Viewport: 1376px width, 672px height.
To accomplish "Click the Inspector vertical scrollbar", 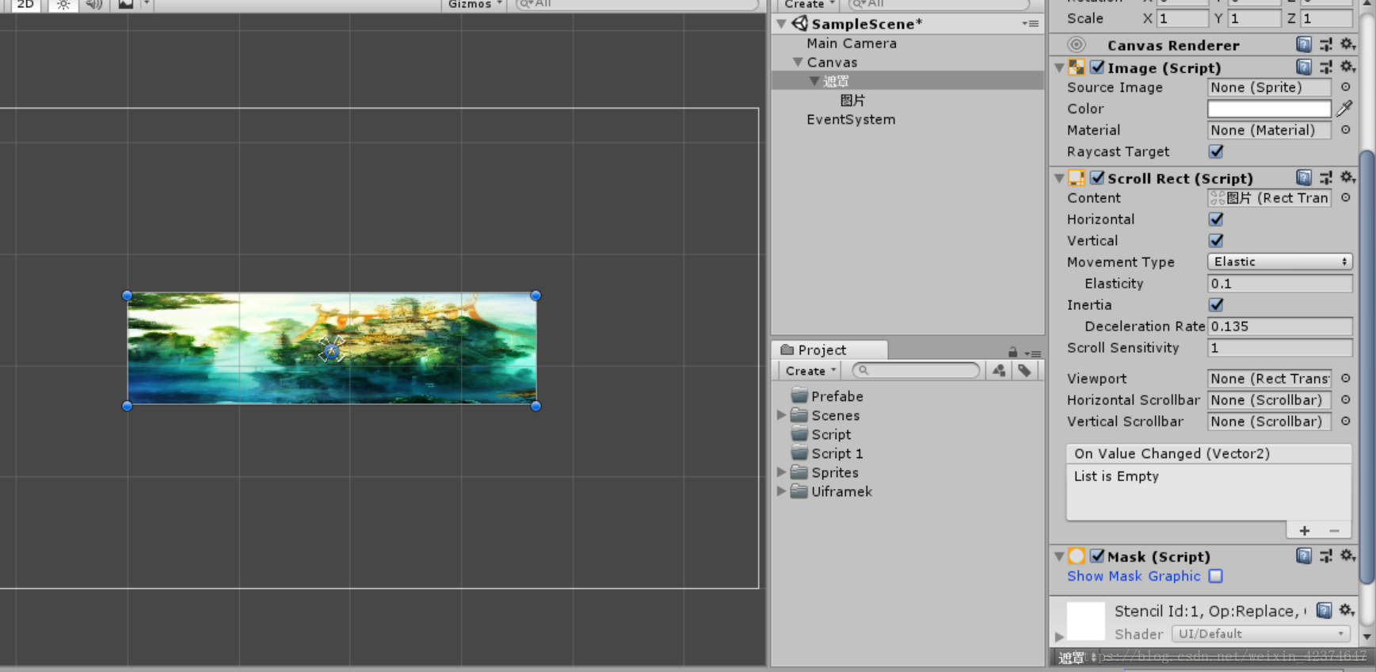I will [x=1366, y=367].
